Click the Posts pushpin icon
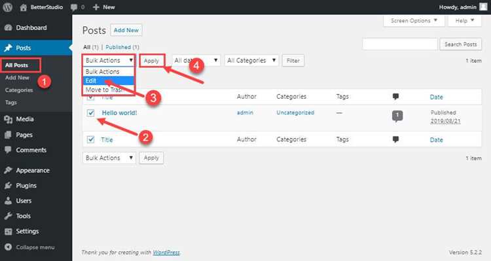Image resolution: width=491 pixels, height=261 pixels. click(x=8, y=48)
